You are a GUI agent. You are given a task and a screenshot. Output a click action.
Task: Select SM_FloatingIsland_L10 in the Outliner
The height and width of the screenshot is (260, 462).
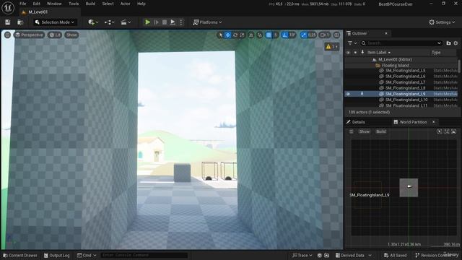coord(406,100)
